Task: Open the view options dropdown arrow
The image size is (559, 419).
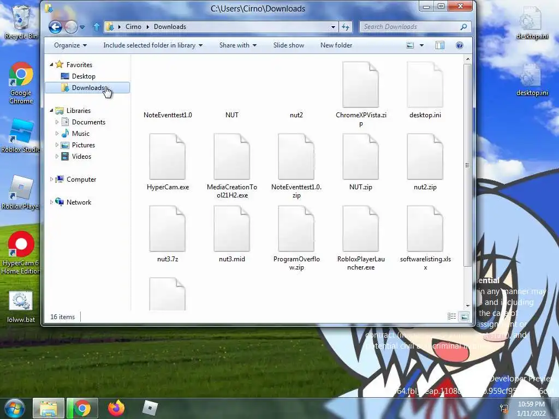Action: tap(422, 45)
